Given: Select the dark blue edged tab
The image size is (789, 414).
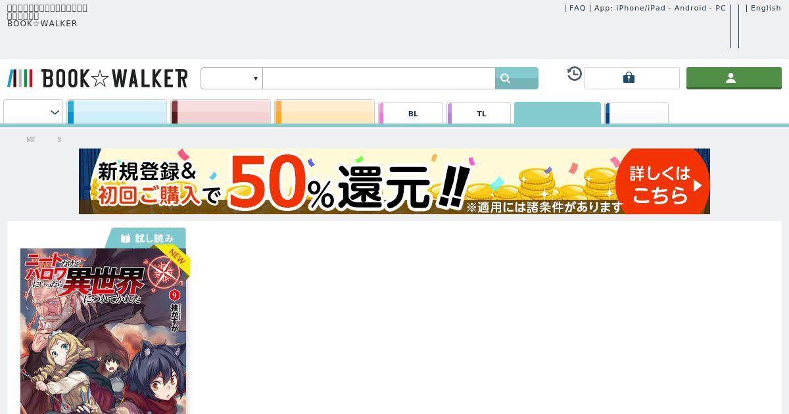Looking at the screenshot, I should tap(636, 113).
